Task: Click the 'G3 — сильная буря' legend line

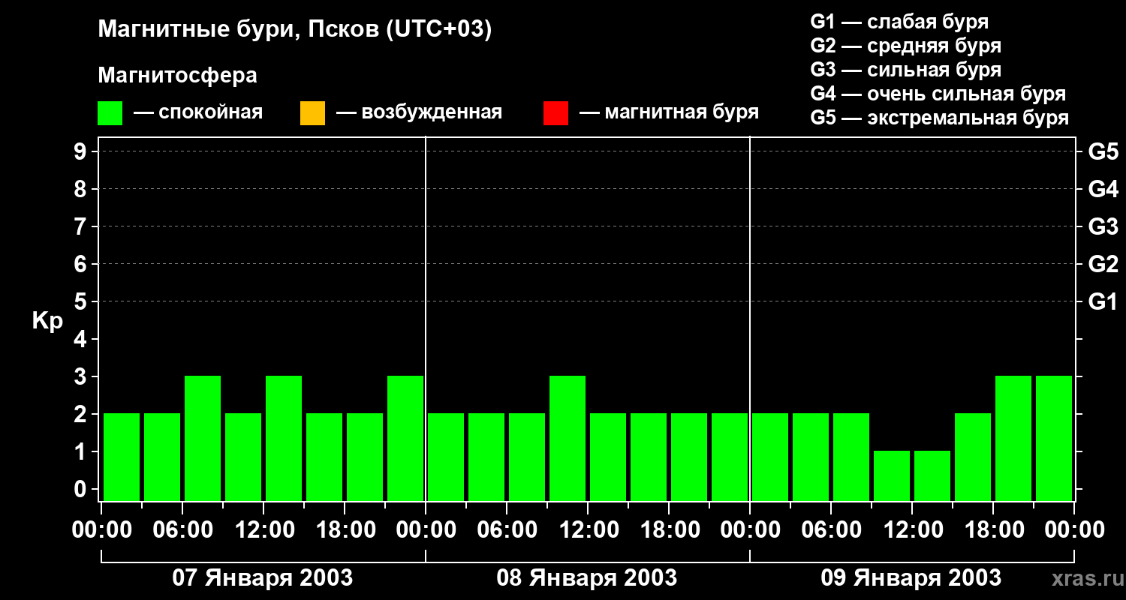Action: [906, 70]
